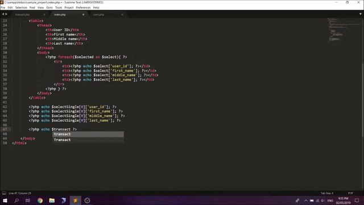
Task: Click 'user_id' string on line 33
Action: point(120,66)
